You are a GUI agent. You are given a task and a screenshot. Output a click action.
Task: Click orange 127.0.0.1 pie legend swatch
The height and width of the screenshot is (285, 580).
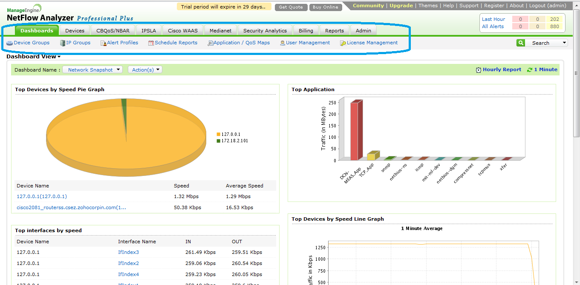point(219,134)
